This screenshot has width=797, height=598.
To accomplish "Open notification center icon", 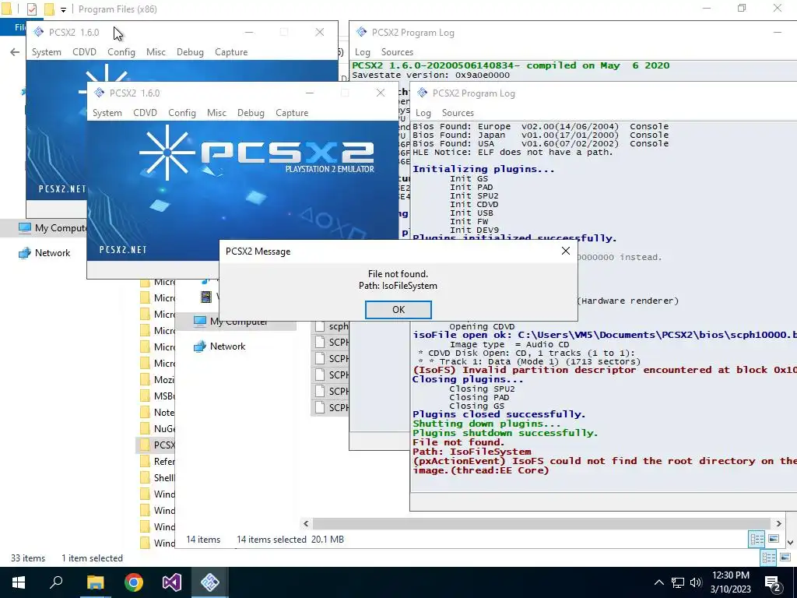I will [773, 583].
